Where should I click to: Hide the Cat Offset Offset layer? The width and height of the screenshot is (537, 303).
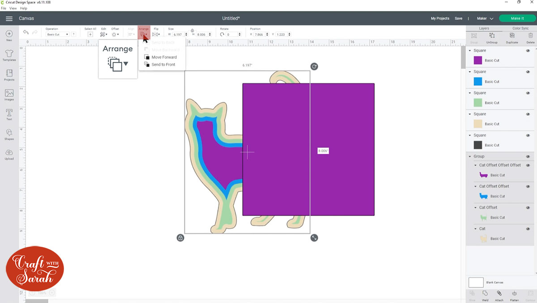point(528,186)
